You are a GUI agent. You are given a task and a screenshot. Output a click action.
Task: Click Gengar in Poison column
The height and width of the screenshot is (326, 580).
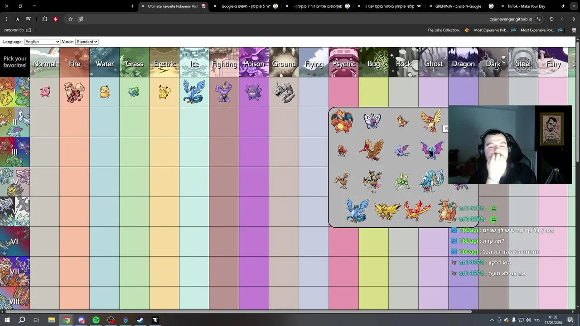(x=254, y=92)
